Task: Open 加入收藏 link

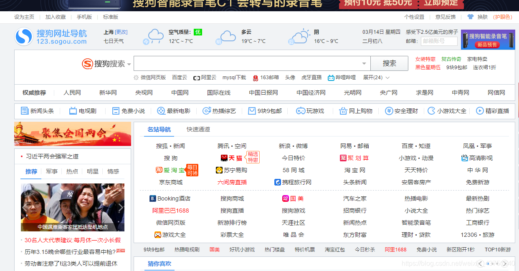Action: [x=56, y=17]
